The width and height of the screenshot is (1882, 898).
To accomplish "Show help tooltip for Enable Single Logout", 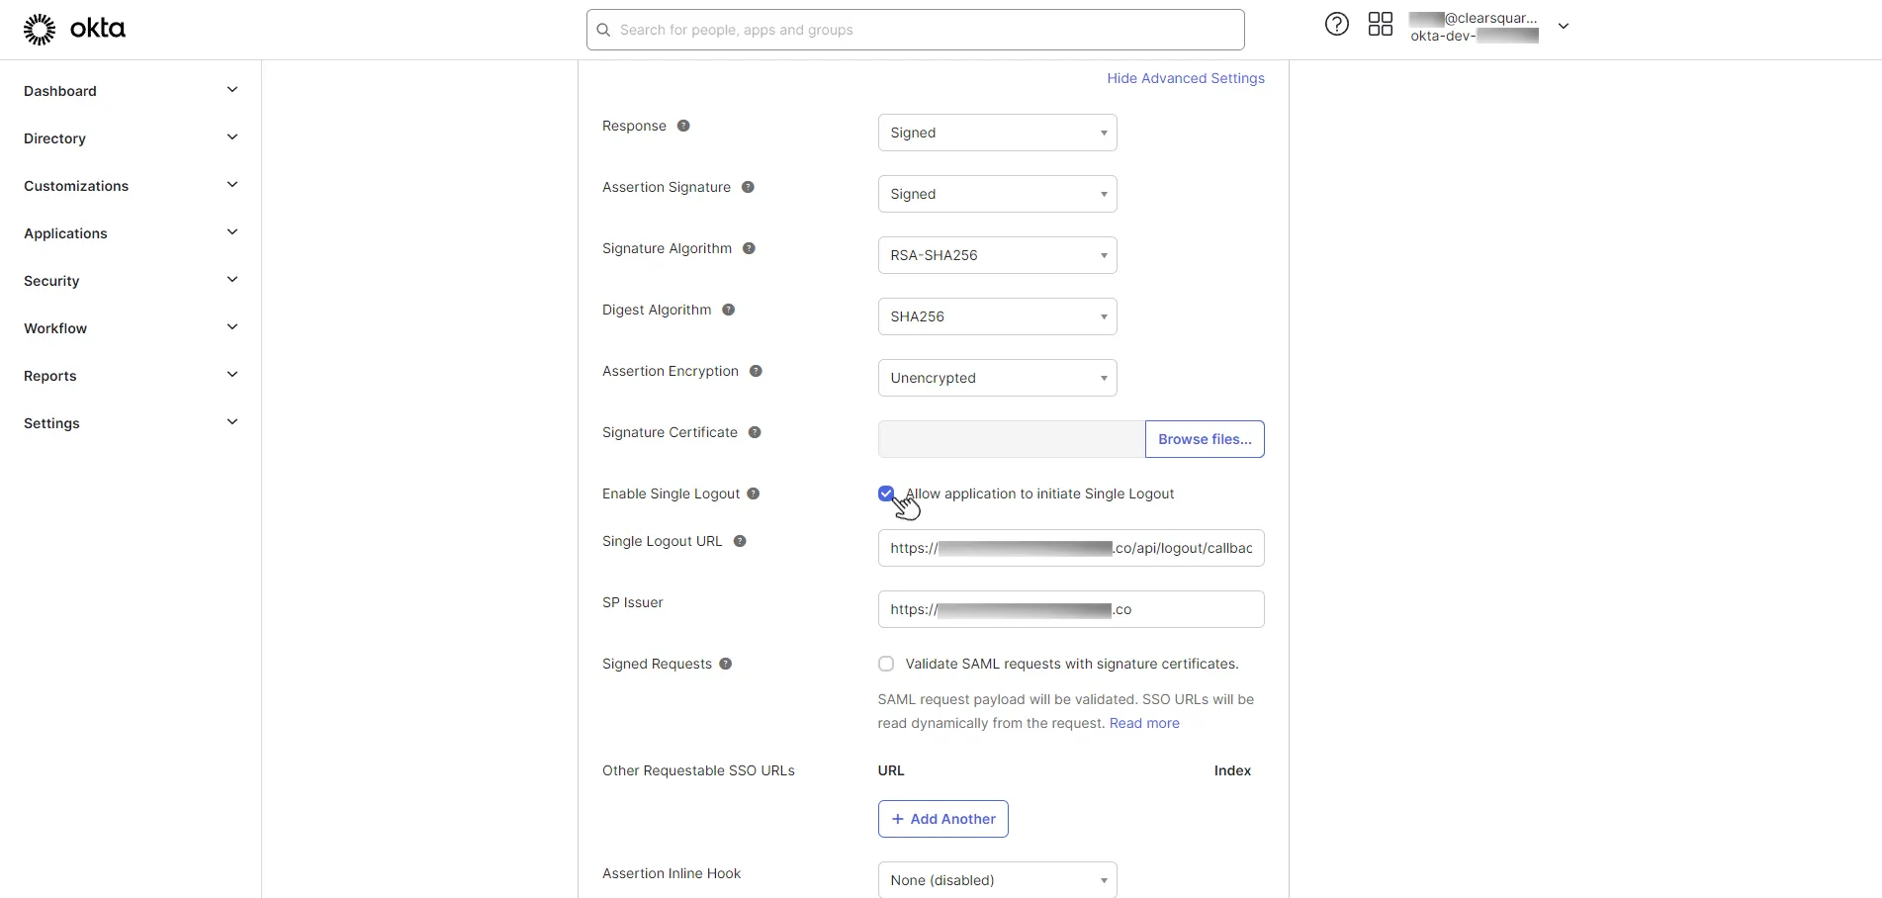I will tap(753, 494).
